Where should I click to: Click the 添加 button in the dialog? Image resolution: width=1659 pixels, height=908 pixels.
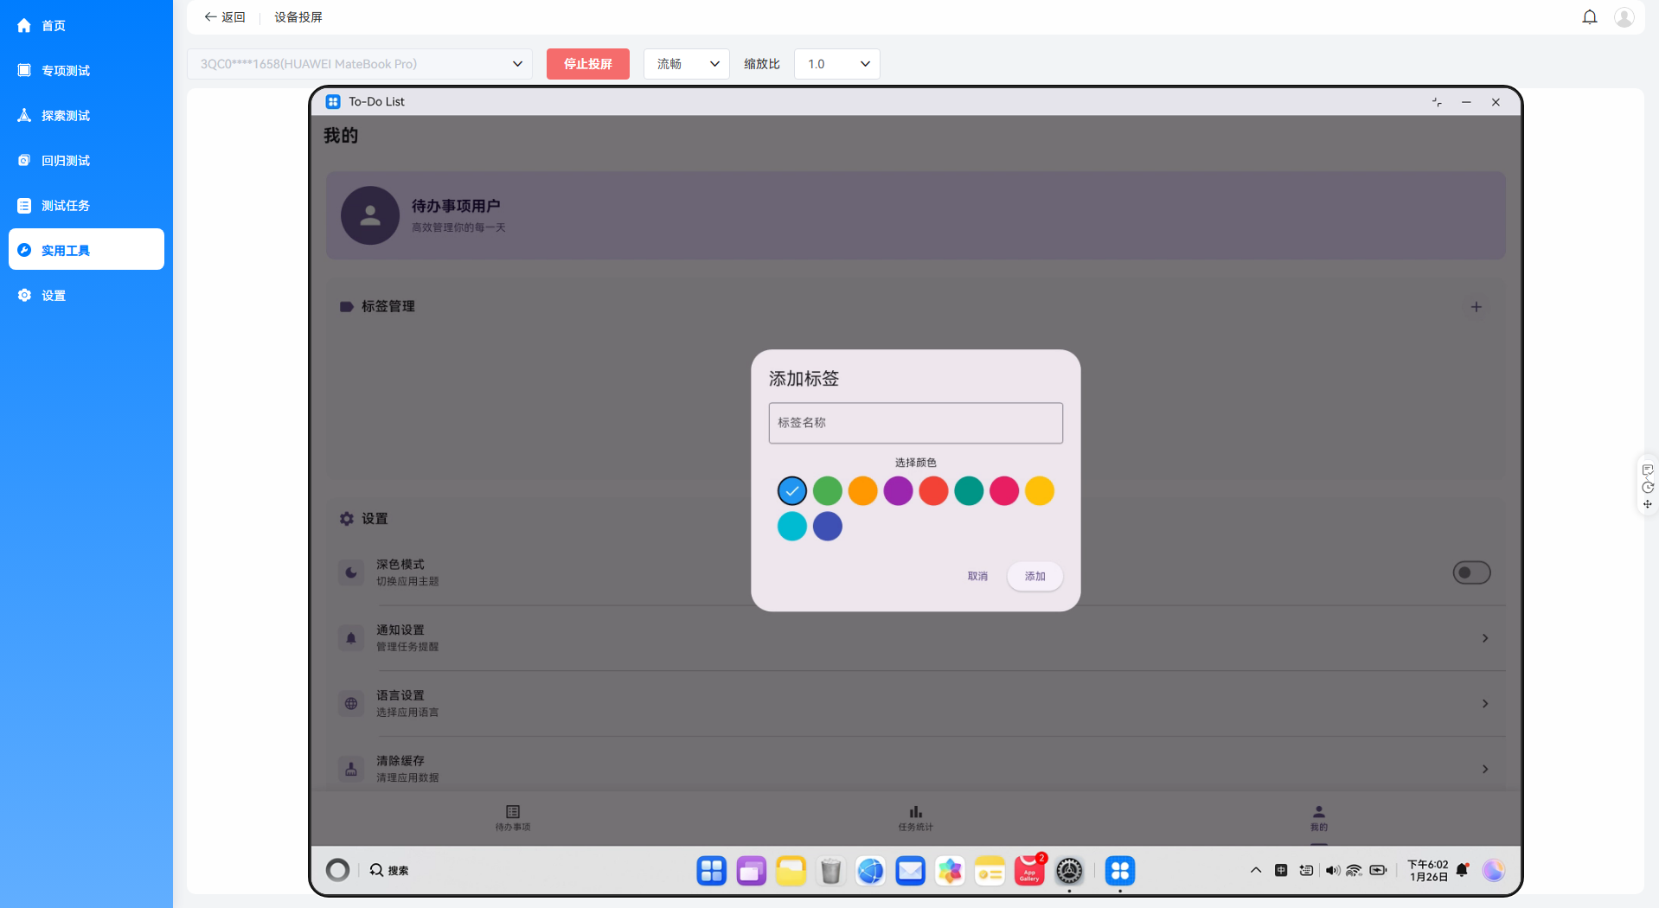(x=1034, y=576)
